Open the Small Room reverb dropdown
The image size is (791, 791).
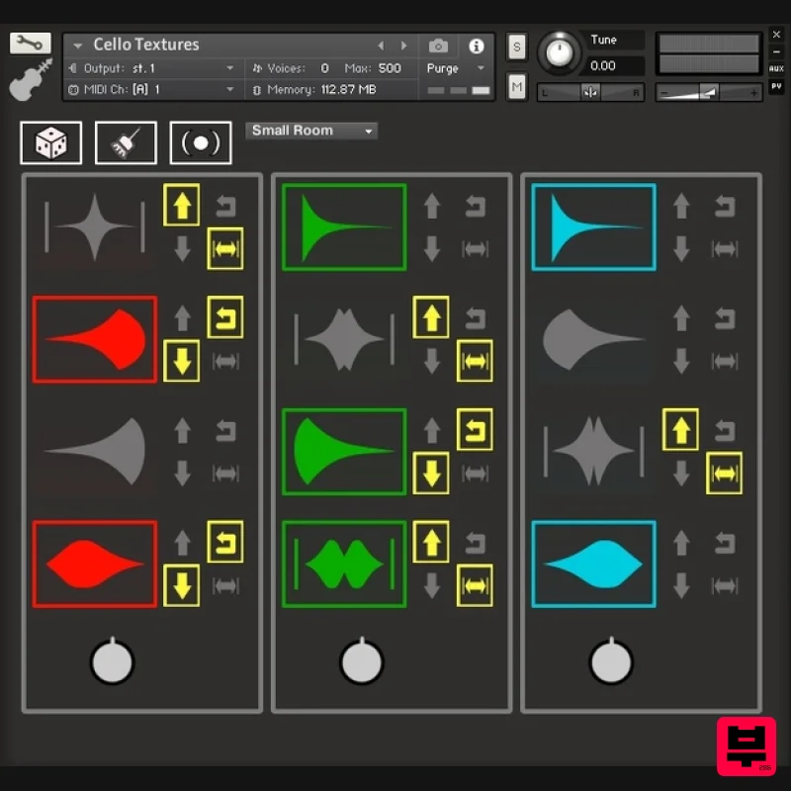(x=311, y=131)
